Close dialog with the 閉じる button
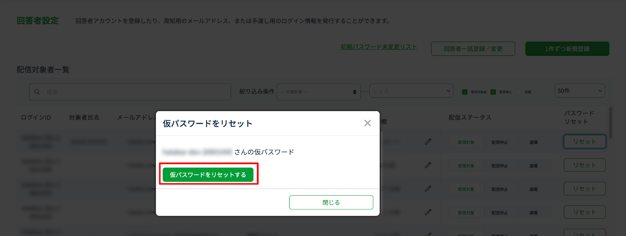The width and height of the screenshot is (626, 236). (x=331, y=202)
